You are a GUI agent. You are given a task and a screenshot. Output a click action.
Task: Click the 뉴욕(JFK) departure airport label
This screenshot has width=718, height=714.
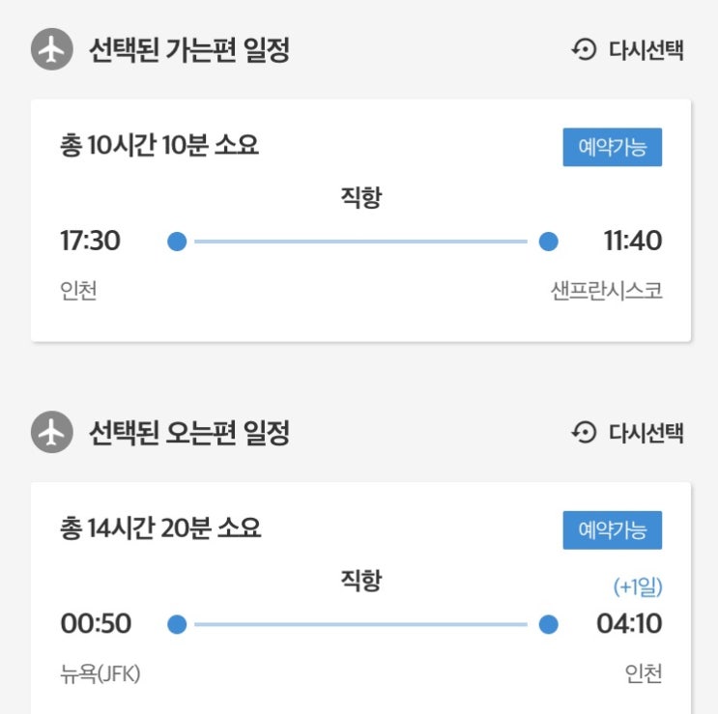[101, 673]
